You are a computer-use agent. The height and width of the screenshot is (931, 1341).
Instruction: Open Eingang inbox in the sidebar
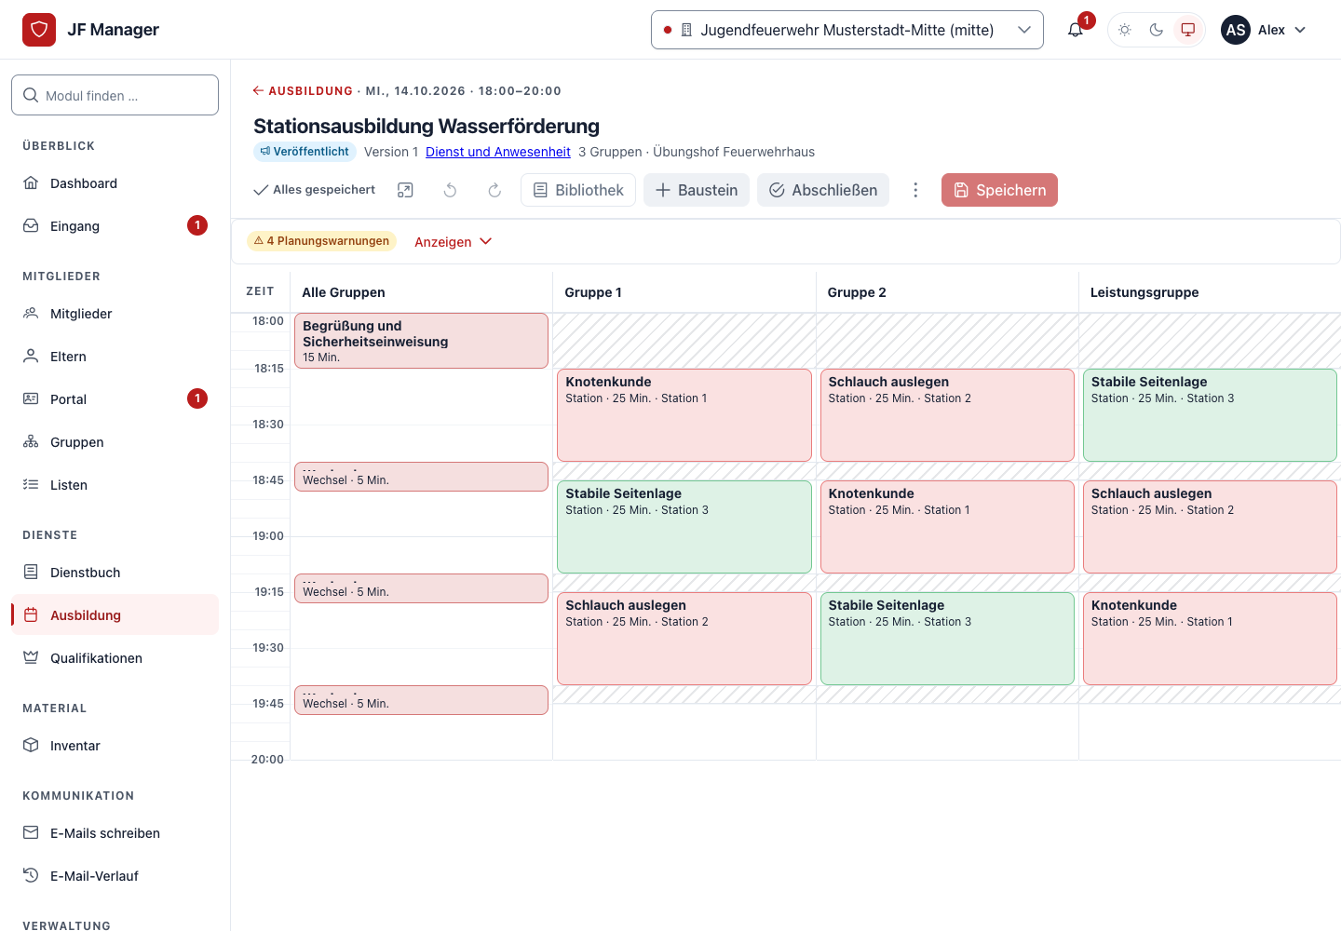point(115,226)
